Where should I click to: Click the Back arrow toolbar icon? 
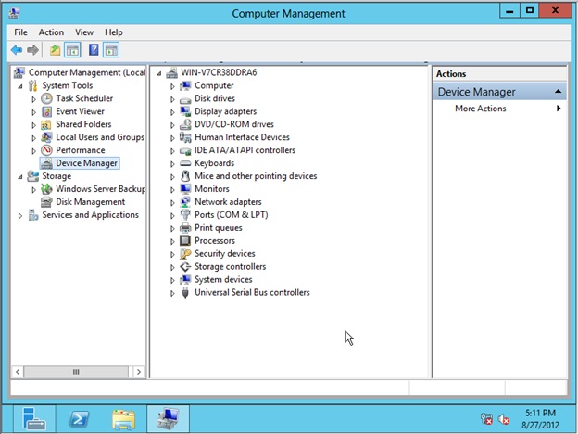(x=17, y=50)
